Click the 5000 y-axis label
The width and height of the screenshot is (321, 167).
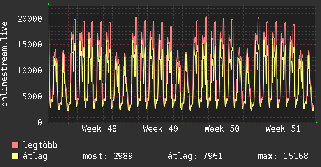pos(32,96)
